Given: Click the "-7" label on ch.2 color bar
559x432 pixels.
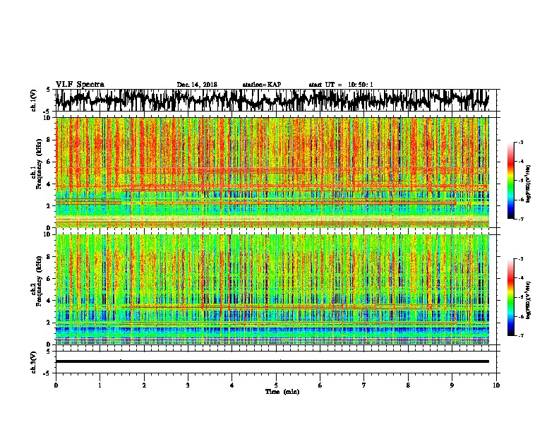Looking at the screenshot, I should tap(521, 336).
